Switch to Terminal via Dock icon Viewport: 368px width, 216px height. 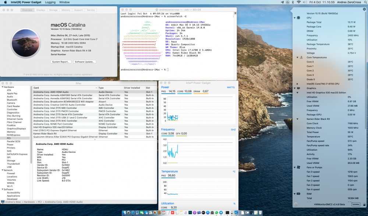227,212
